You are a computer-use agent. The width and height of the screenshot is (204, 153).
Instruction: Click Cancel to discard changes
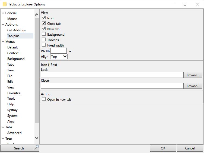coord(190,148)
